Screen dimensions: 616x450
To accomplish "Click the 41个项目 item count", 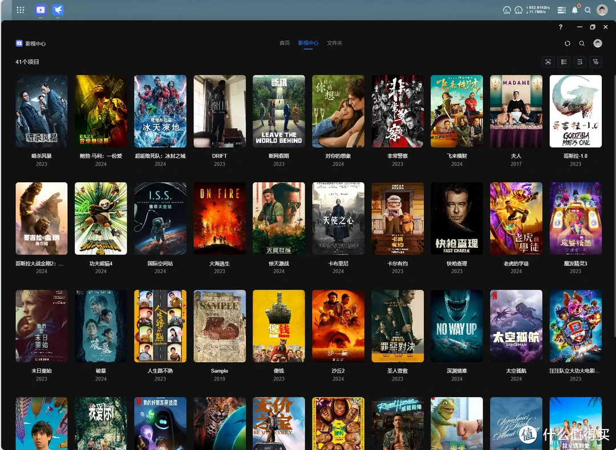I will point(27,62).
